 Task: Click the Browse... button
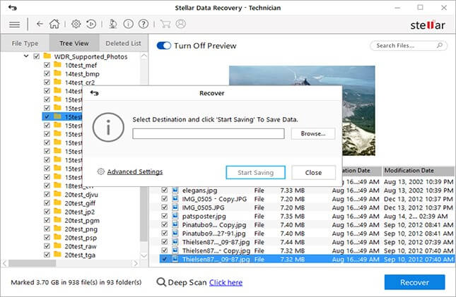coord(313,133)
